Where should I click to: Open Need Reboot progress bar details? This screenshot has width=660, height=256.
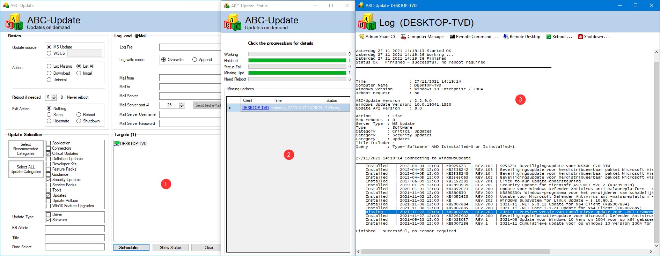(297, 79)
